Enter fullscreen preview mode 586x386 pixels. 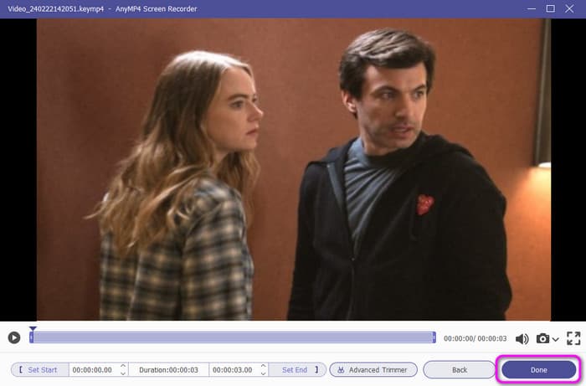(573, 338)
